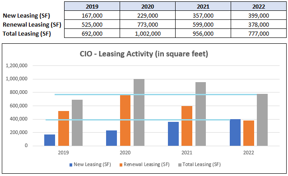Select the 399,000 New Leasing cell
288x176 pixels.
(259, 15)
